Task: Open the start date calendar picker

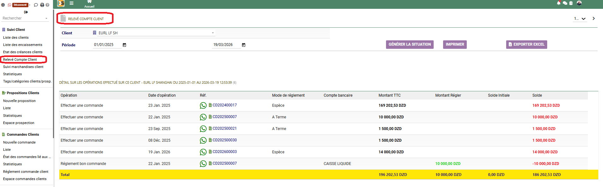Action: click(x=124, y=45)
